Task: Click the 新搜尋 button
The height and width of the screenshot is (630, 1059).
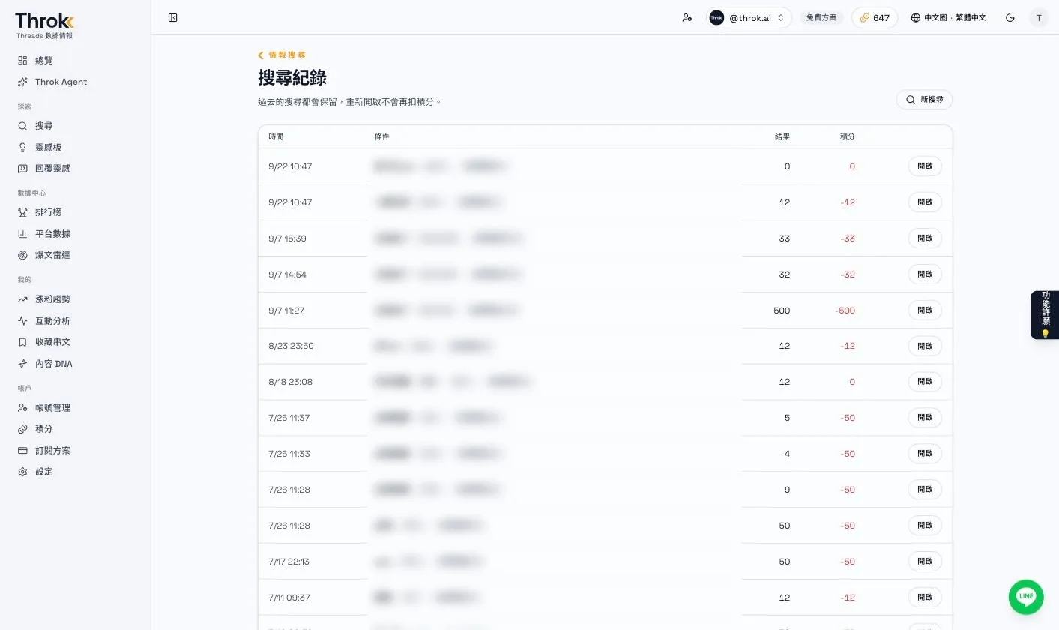Action: point(925,100)
